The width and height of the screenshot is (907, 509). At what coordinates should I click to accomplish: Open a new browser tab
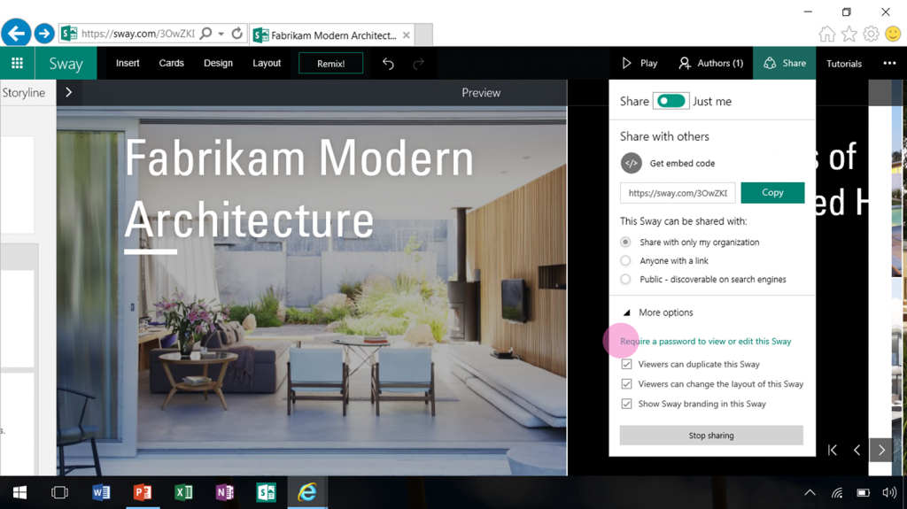coord(424,35)
